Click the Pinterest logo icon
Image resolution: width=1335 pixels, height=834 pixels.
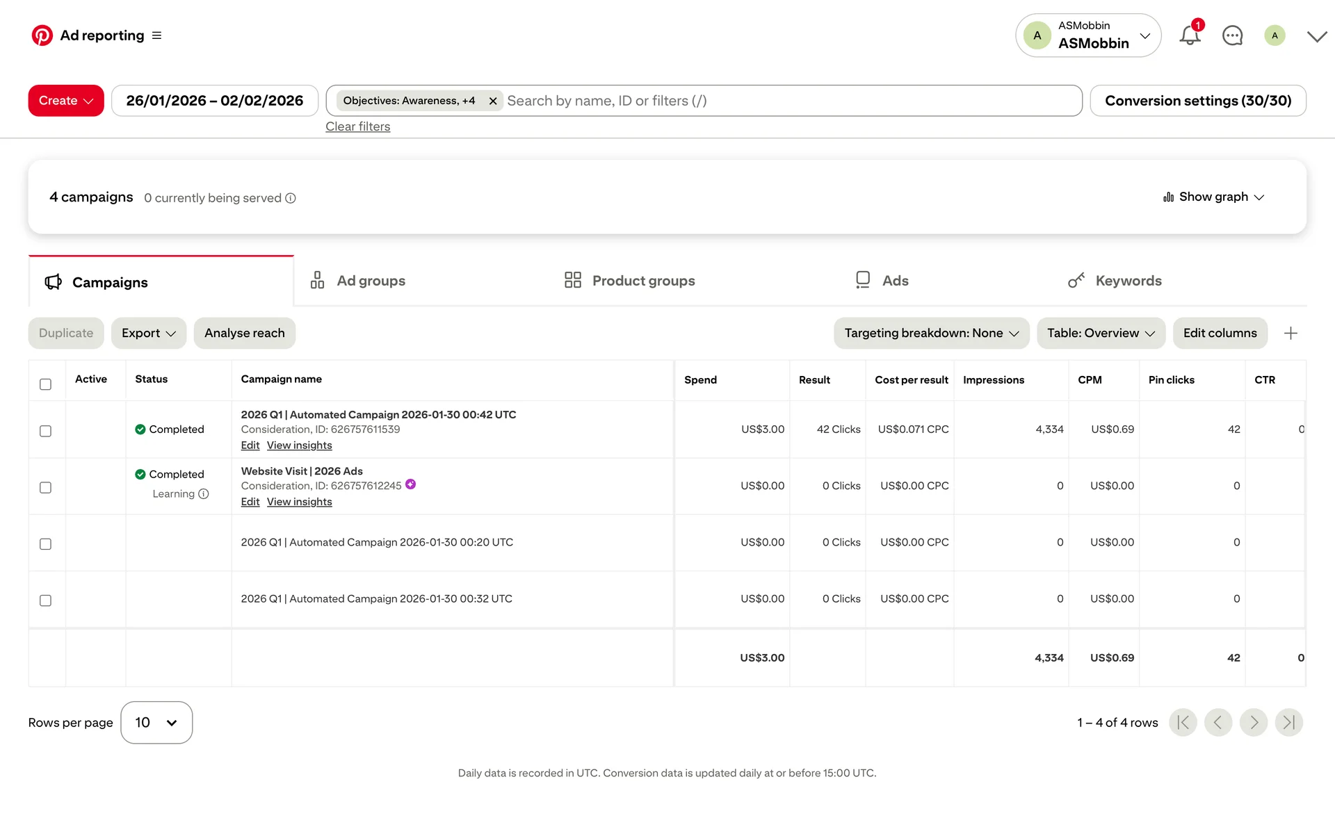[42, 35]
